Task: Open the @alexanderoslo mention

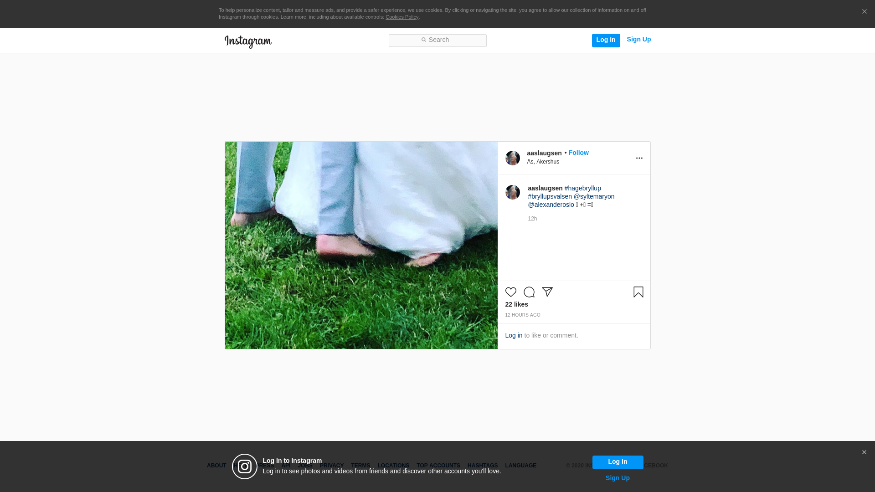Action: tap(551, 205)
